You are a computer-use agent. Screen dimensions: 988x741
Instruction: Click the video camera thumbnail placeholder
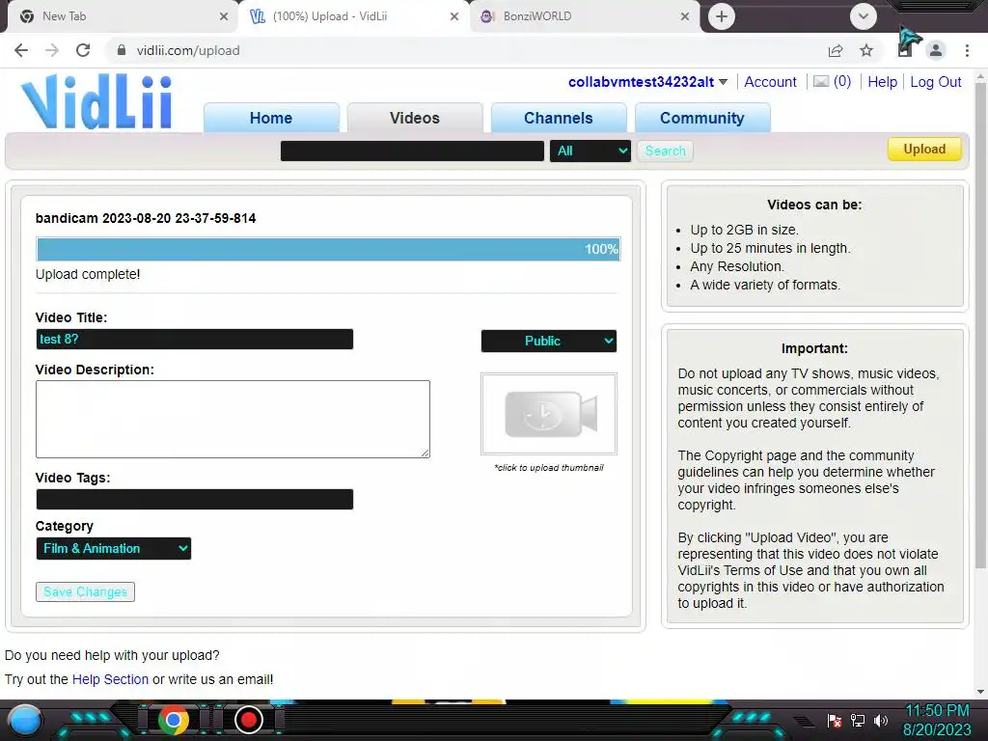click(549, 413)
